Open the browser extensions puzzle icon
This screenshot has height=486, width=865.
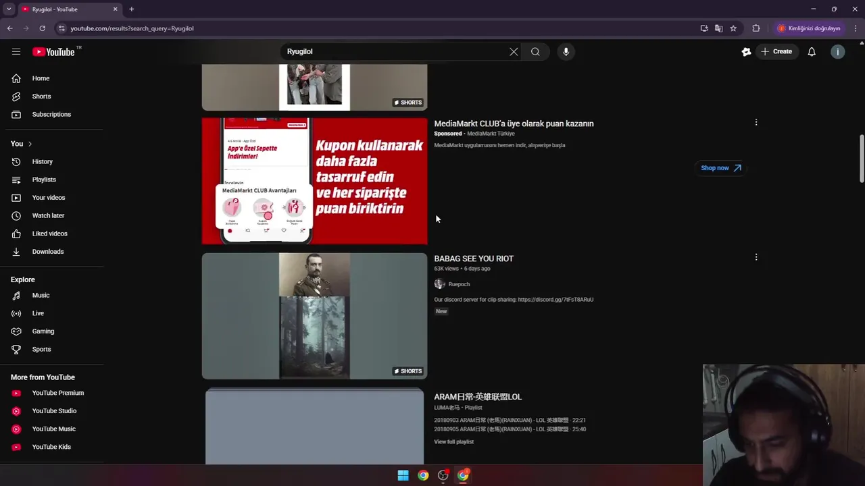[x=756, y=28]
